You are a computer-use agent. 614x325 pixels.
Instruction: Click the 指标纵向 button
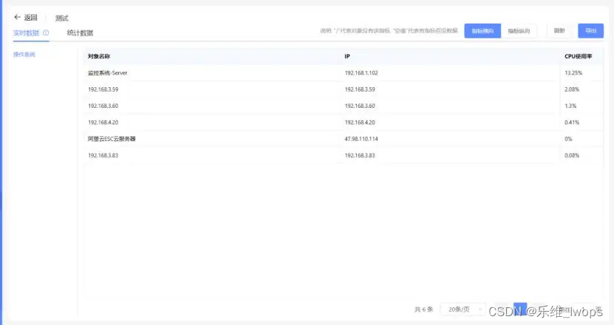(519, 31)
